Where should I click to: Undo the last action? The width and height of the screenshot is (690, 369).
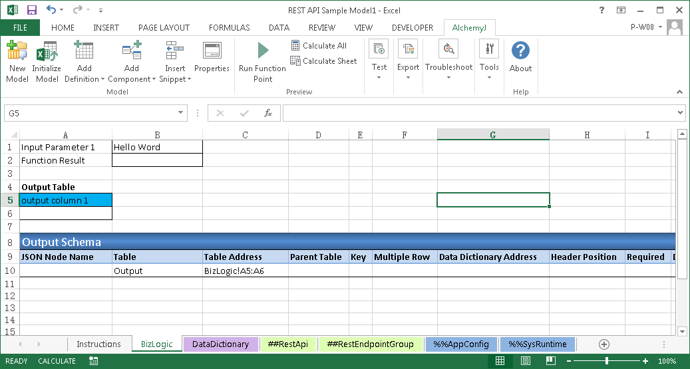click(51, 10)
